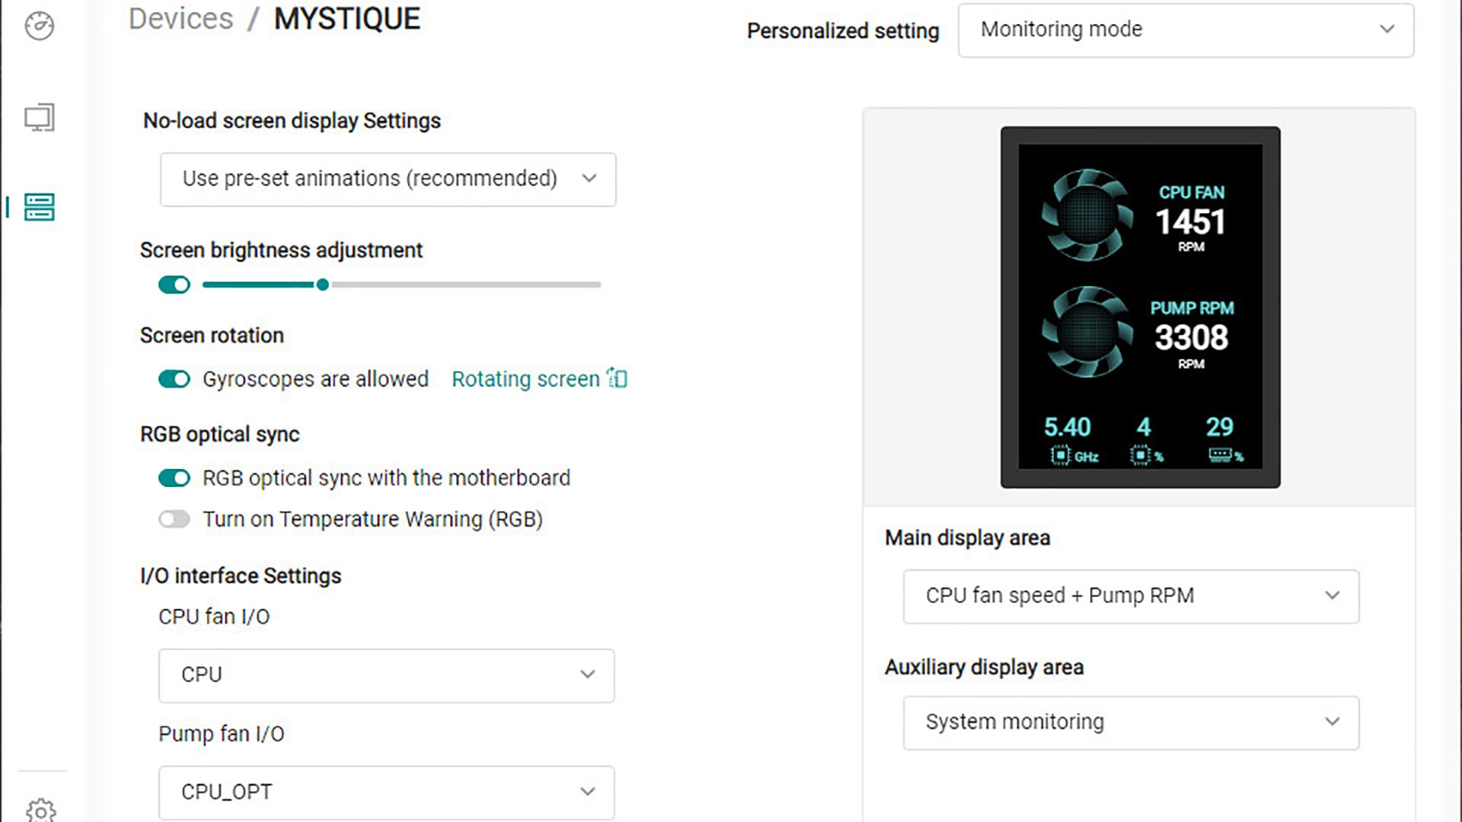Enable Turn on Temperature Warning (RGB)

174,519
